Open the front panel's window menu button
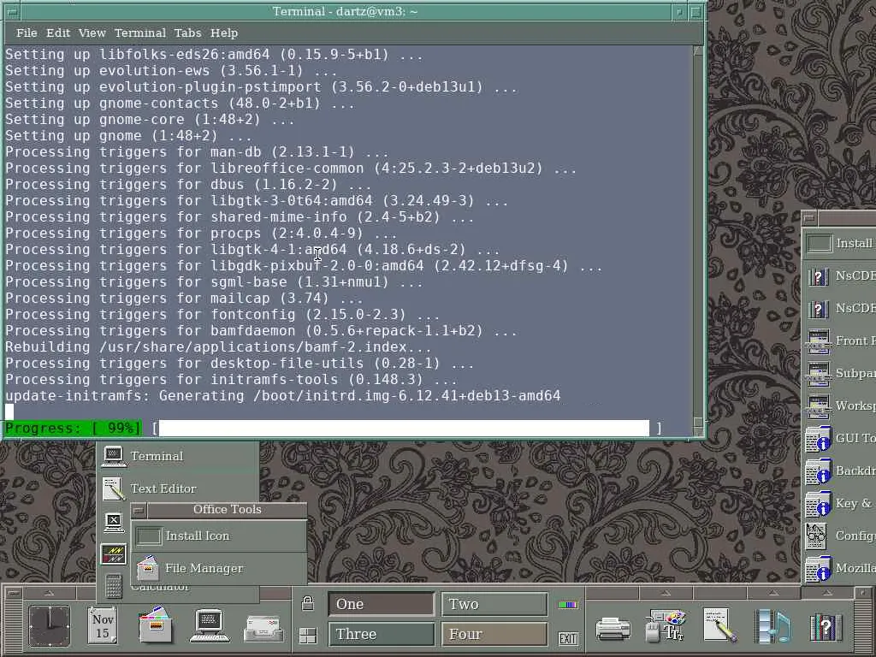This screenshot has height=657, width=876. 14,593
